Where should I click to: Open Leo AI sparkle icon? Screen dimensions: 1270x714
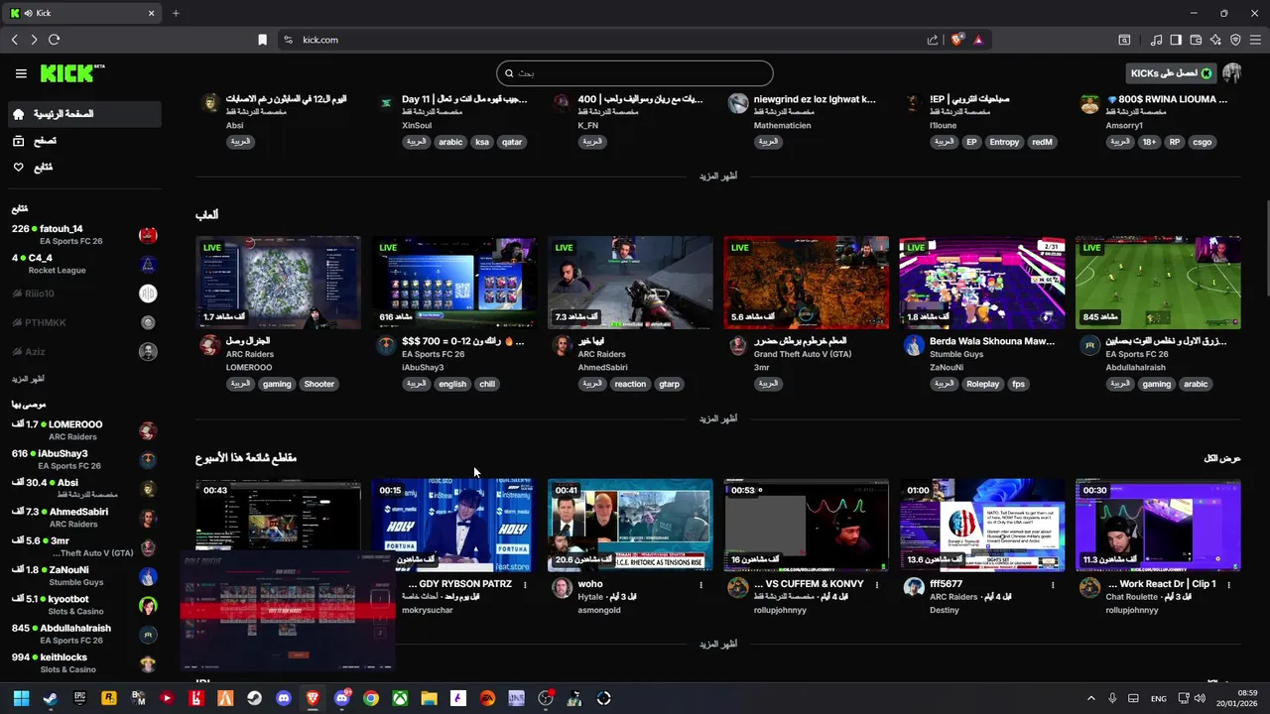1215,40
